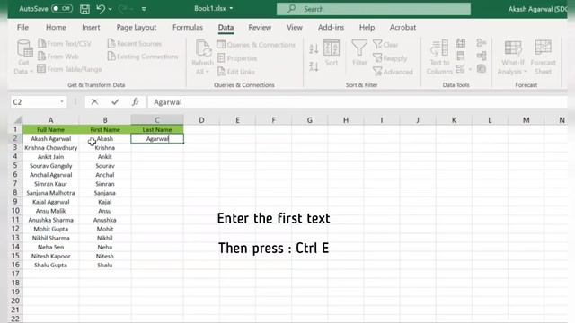The width and height of the screenshot is (575, 323).
Task: Switch to the Review tab
Action: pyautogui.click(x=260, y=28)
